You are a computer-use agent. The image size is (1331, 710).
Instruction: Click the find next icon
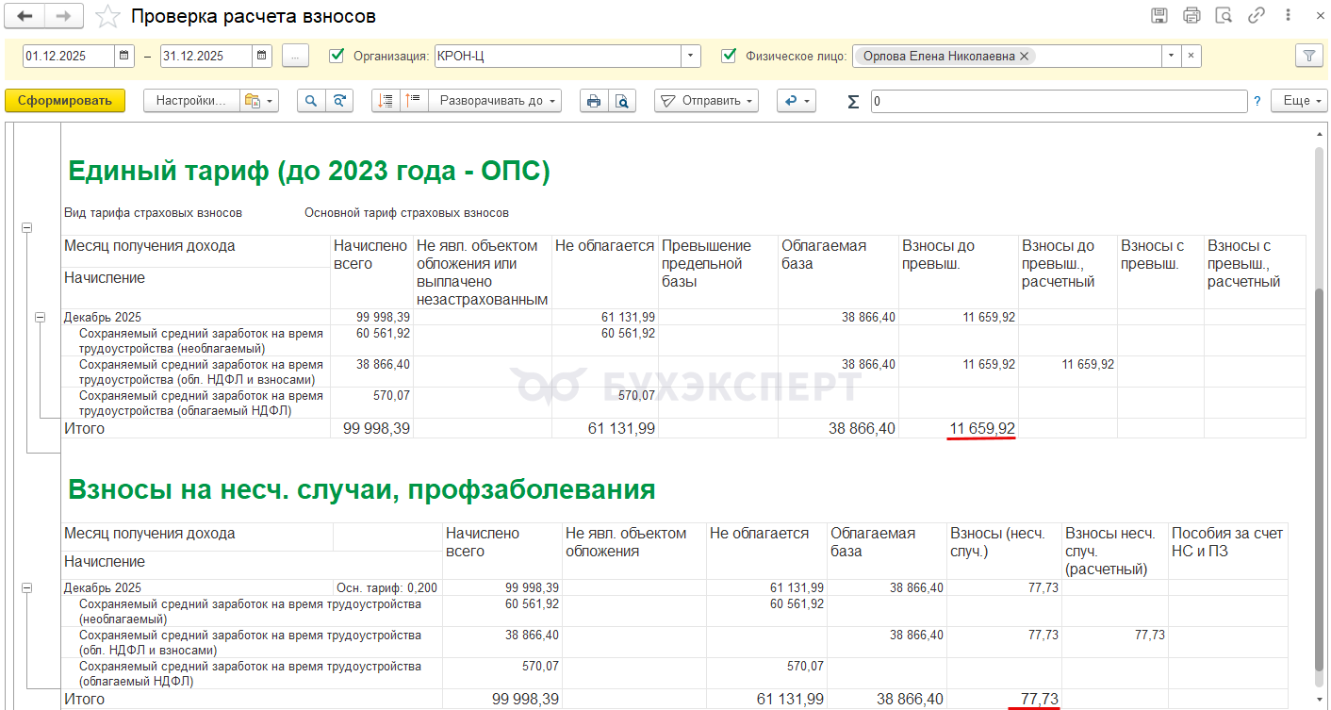coord(339,101)
